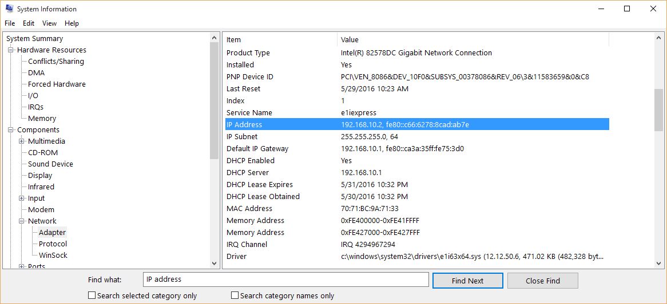The image size is (667, 304).
Task: Select the Modem tree item
Action: [x=41, y=210]
